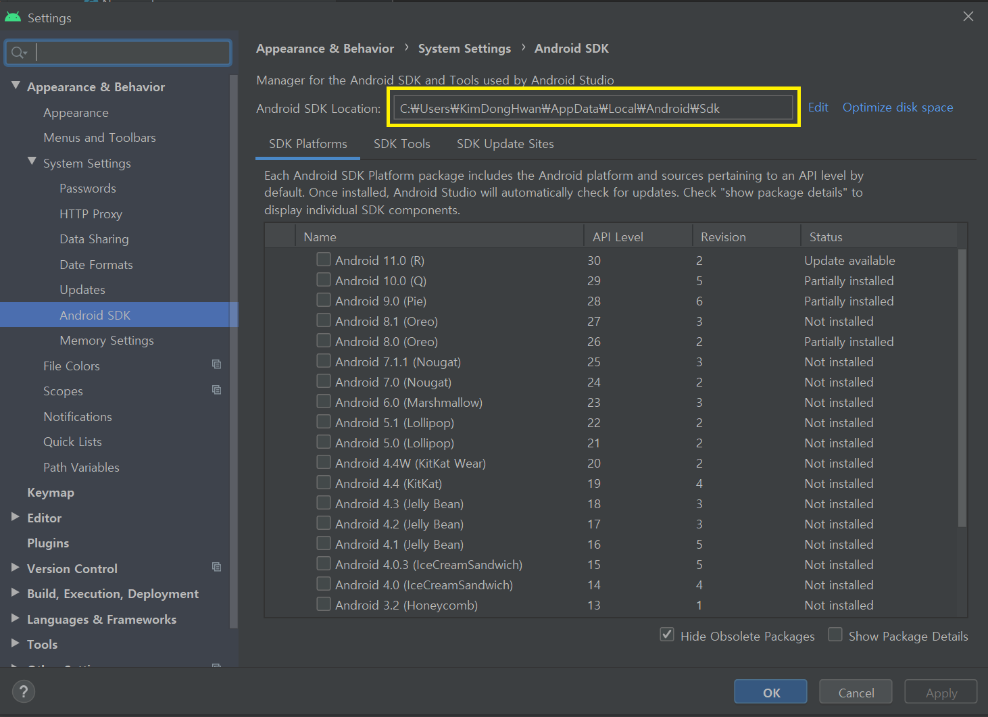Expand the Languages & Frameworks arrow
The image size is (988, 717).
(16, 618)
